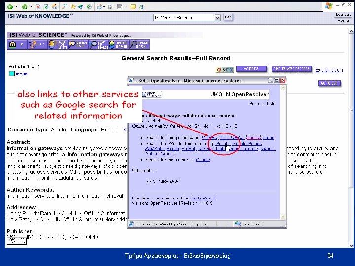Open the AltaVista search link
Viewport: 355px width, 266px height.
pos(154,149)
